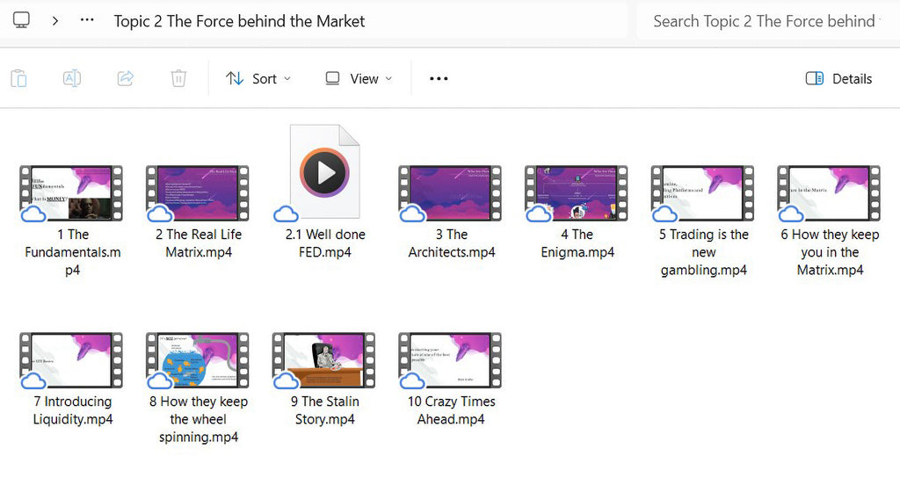Expand the Sort dropdown menu
The height and width of the screenshot is (478, 900).
coord(258,78)
